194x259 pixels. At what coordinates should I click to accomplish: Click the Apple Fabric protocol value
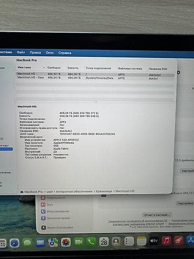coord(61,149)
